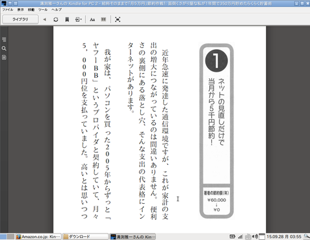Screen dimensions: 310x240
Task: Enter full screen mode icon
Action: coord(118,19)
